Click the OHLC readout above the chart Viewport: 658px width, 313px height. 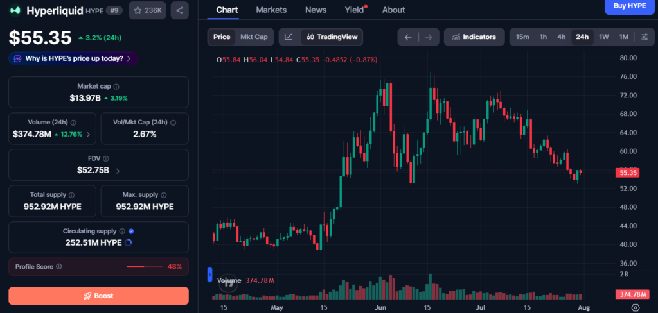click(297, 60)
